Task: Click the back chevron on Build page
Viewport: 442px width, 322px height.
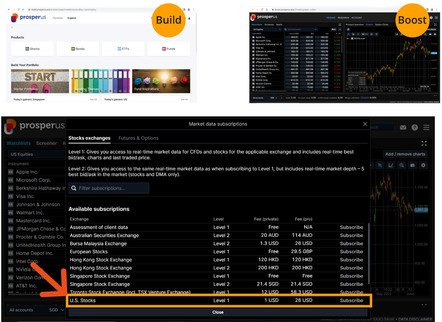Action: point(12,27)
